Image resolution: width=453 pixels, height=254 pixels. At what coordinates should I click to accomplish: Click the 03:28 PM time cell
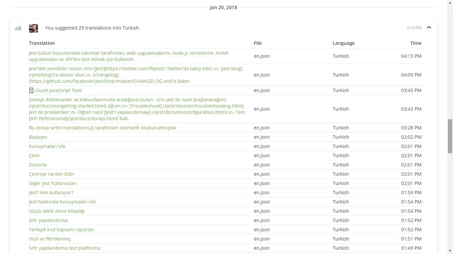411,128
